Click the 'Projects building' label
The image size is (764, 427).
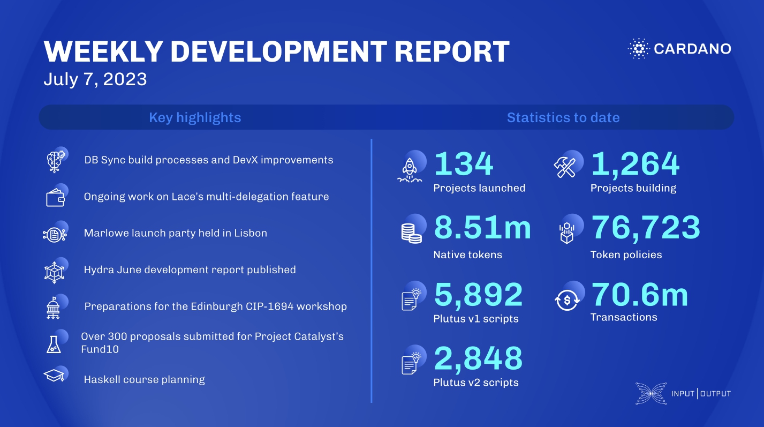pos(633,188)
